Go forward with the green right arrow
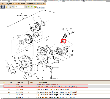This screenshot has width=110, height=99. tap(32, 7)
